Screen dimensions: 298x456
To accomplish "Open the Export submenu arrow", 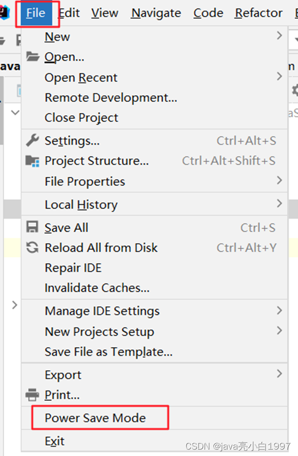I will [x=279, y=374].
